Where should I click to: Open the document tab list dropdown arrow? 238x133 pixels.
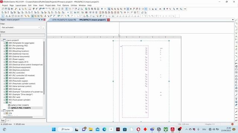click(x=233, y=20)
